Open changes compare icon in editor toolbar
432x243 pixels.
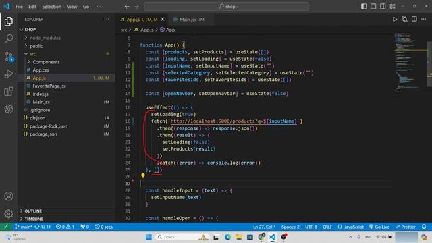(404, 19)
